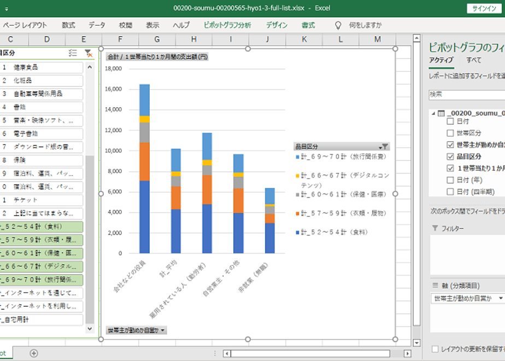Check the 世帯区分 field checkbox
The height and width of the screenshot is (361, 505).
tap(450, 133)
